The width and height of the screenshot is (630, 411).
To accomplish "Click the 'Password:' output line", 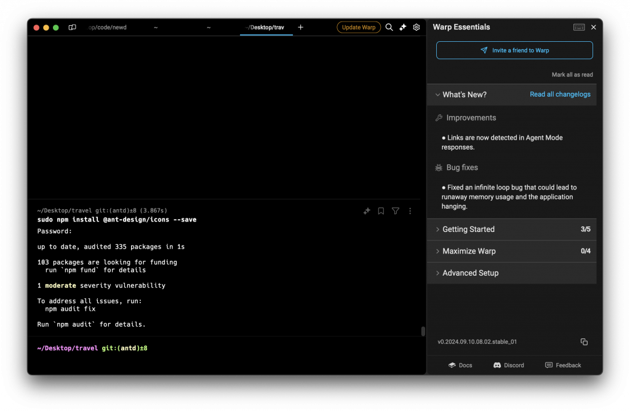I will point(55,231).
